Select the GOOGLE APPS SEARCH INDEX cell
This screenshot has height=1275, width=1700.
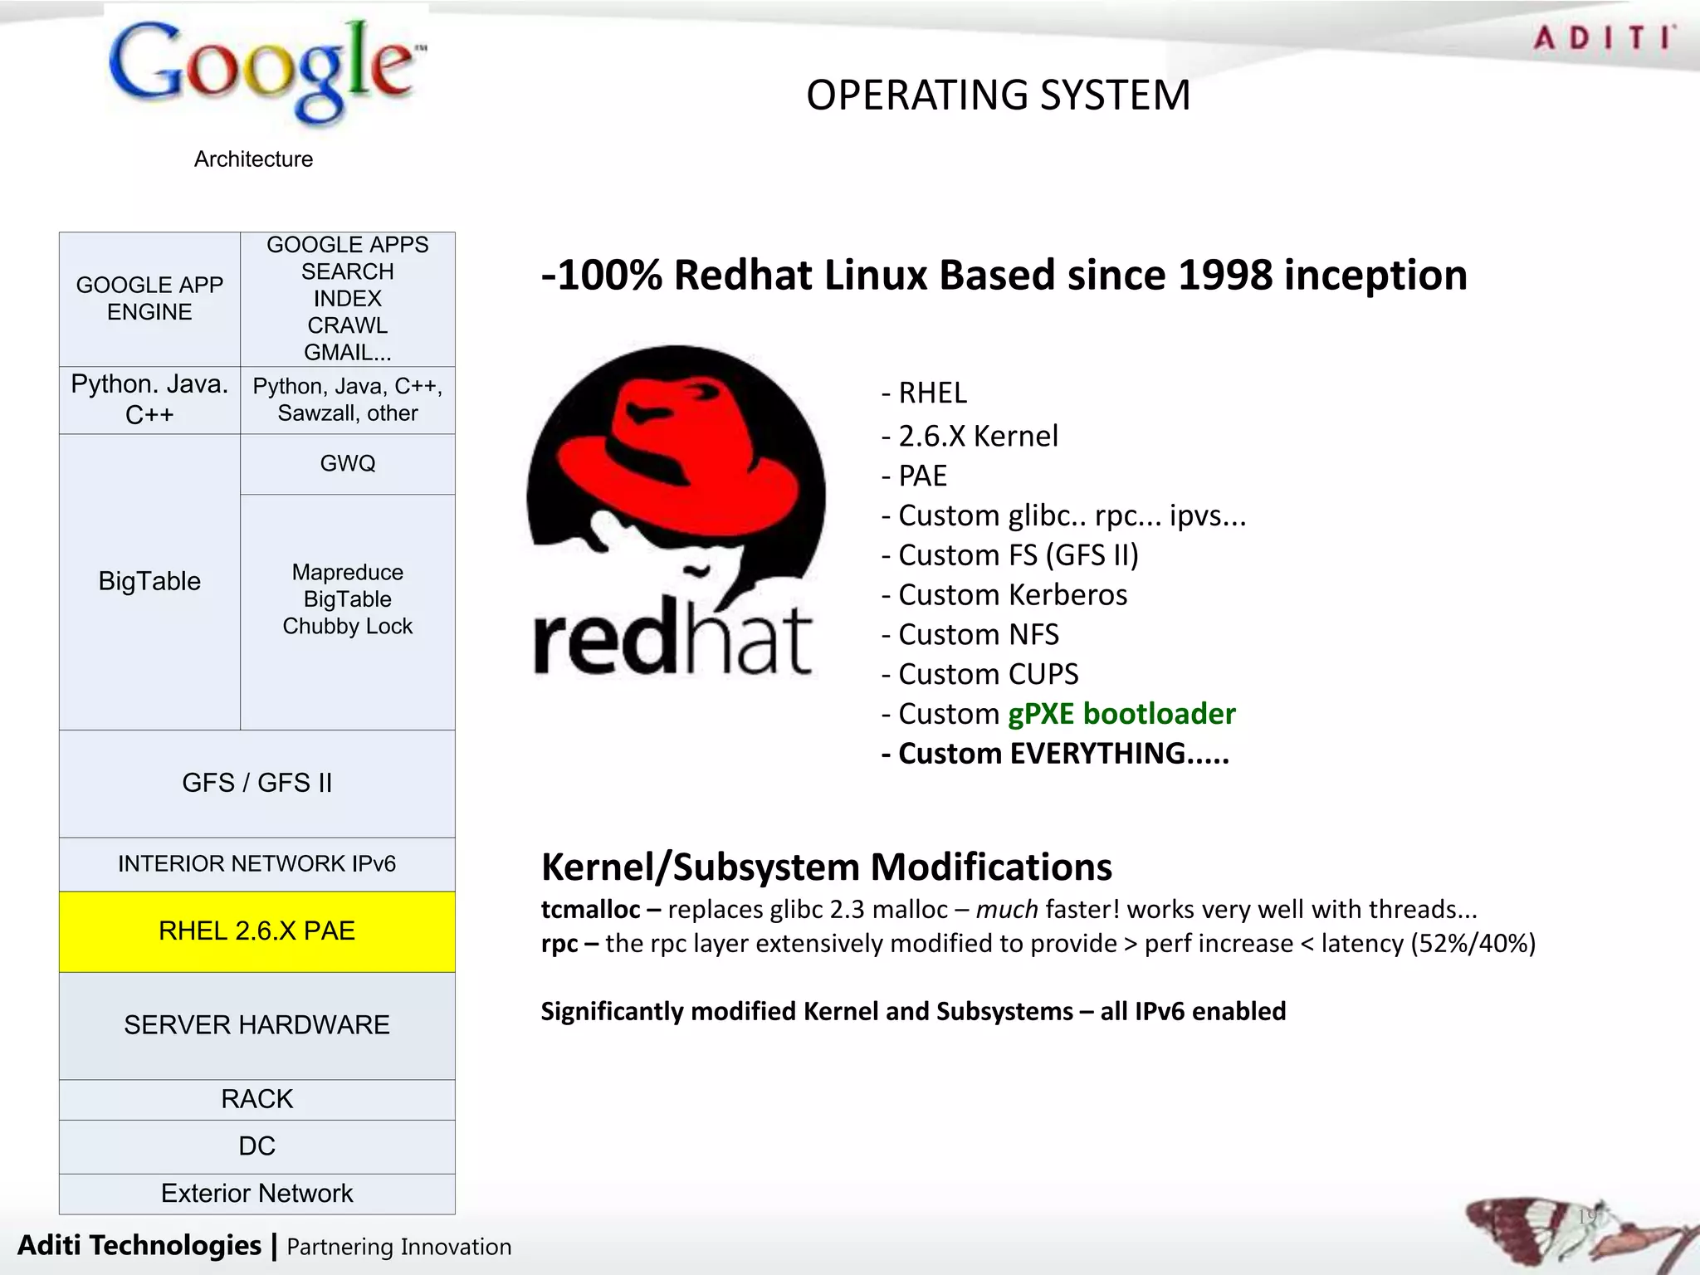pos(348,300)
